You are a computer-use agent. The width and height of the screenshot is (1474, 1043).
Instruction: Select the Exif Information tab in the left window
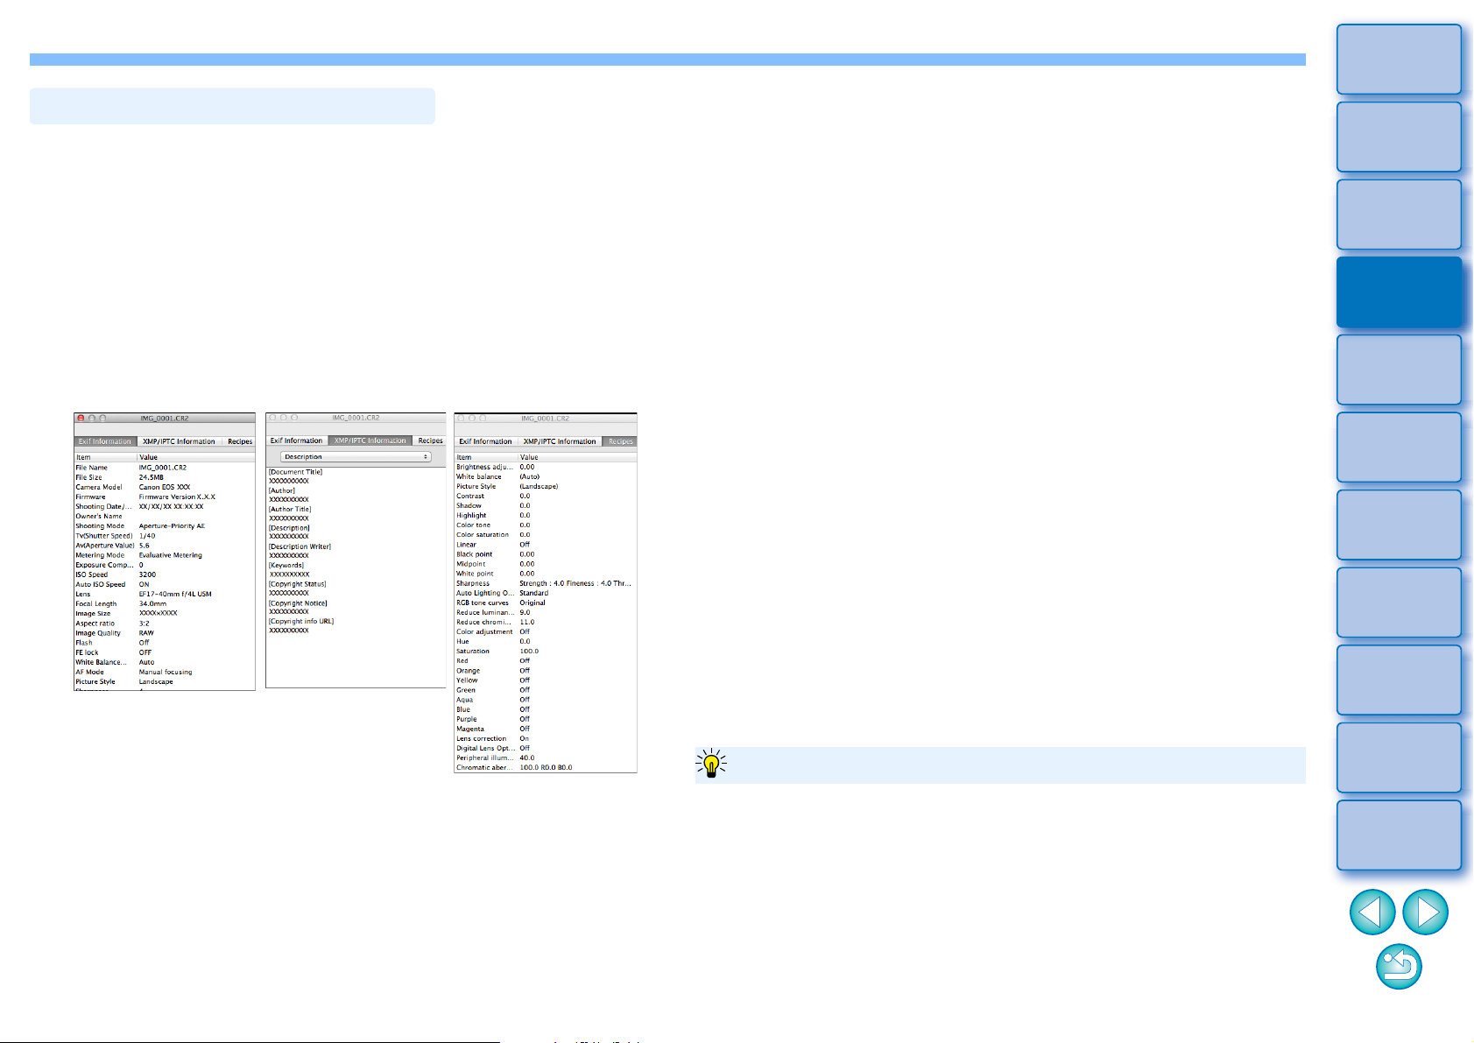(105, 441)
